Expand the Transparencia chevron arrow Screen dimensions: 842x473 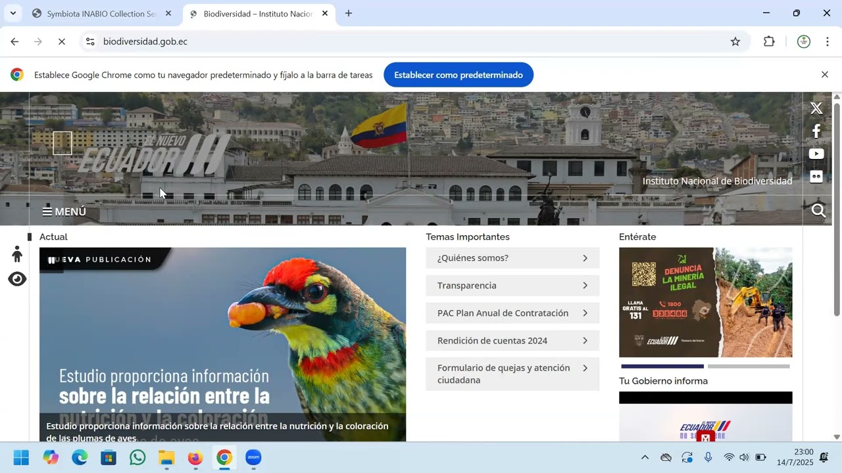coord(585,286)
